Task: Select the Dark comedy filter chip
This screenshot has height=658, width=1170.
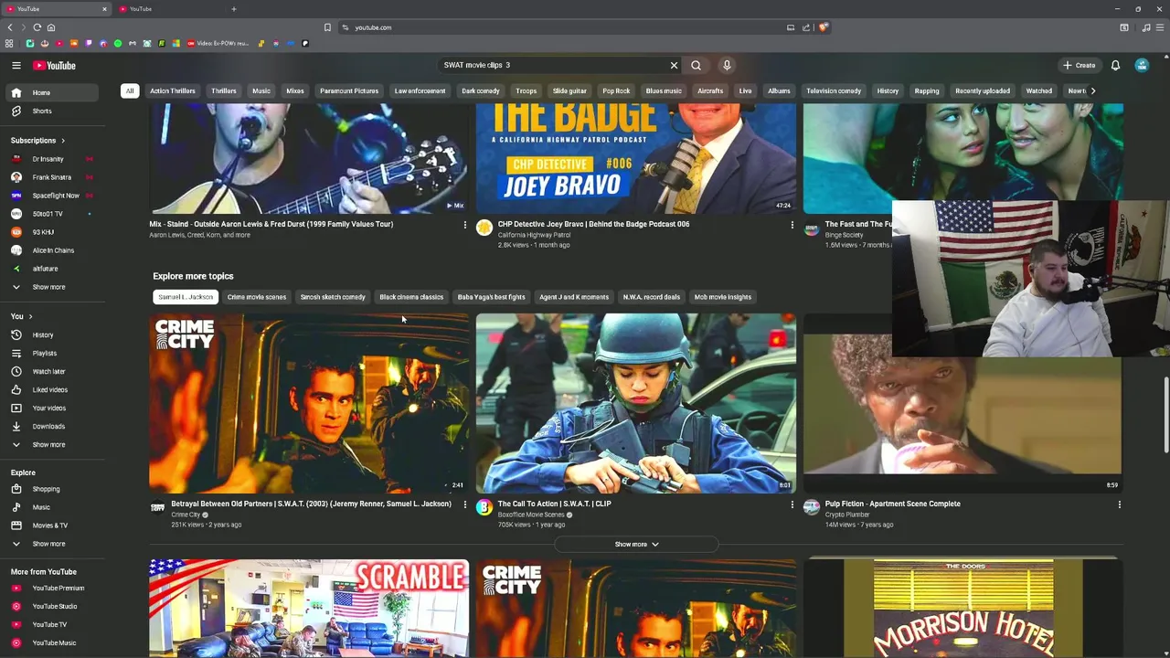Action: click(480, 90)
